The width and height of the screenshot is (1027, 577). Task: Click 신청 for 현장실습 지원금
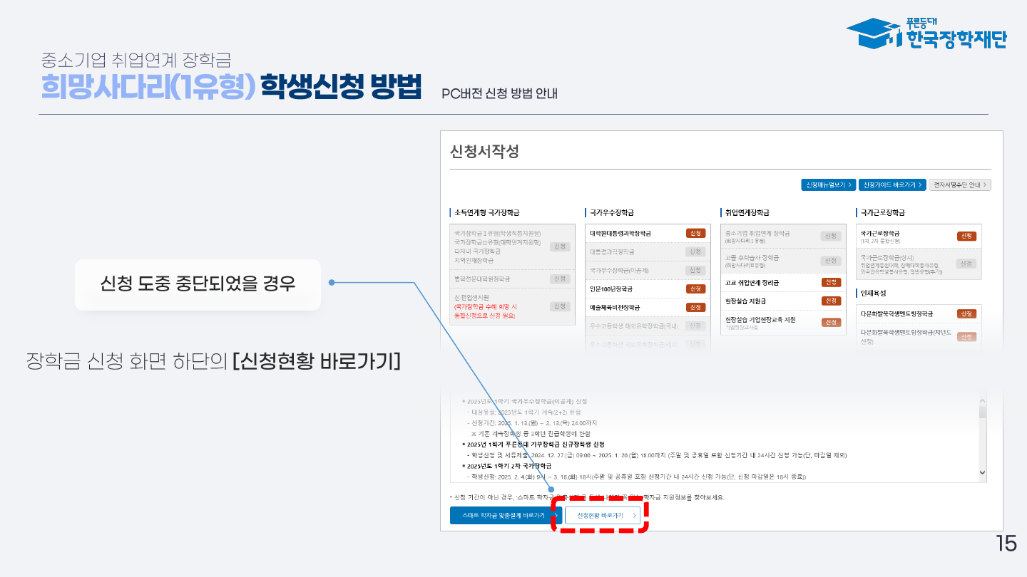point(831,301)
